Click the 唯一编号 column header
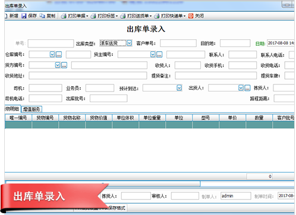This screenshot has height=215, width=296. click(x=18, y=118)
